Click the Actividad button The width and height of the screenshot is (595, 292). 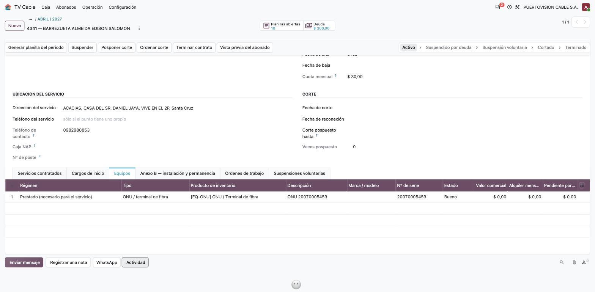135,262
